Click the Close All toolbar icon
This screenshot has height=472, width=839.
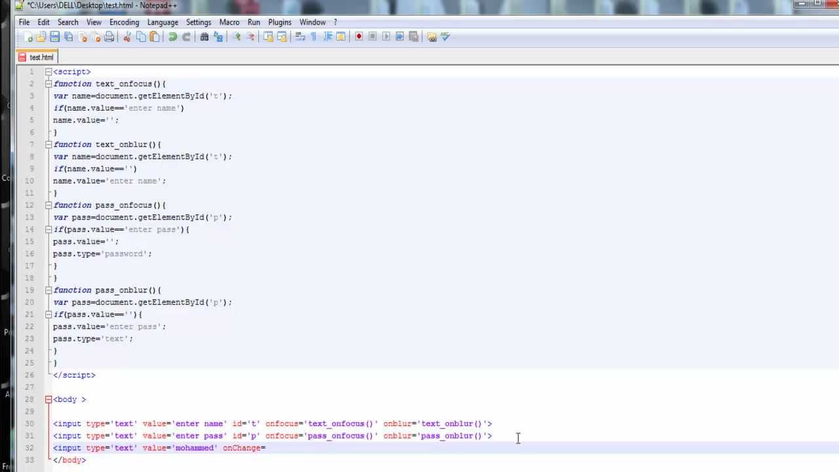click(96, 37)
